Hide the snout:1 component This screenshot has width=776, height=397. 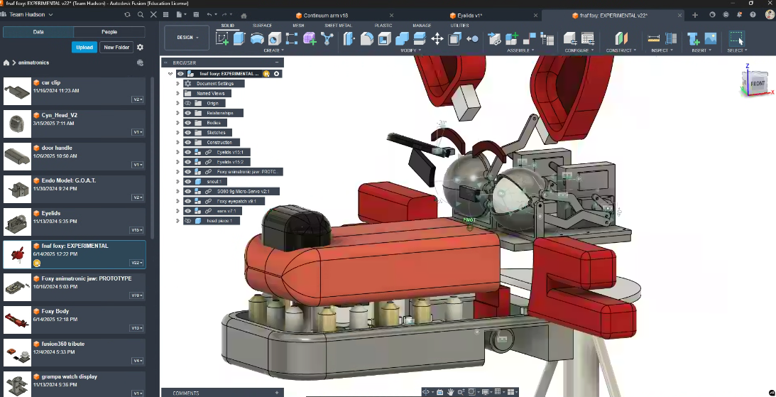tap(188, 182)
